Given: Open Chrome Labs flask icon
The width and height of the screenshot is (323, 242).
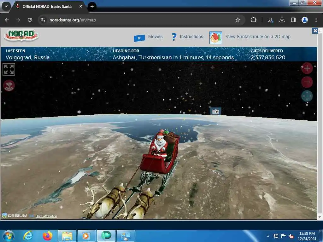Looking at the screenshot, I should tap(270, 20).
